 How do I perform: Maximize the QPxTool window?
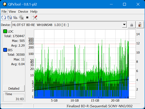(x=124, y=4)
